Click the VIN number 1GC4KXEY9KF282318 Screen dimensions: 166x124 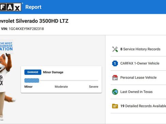[26, 29]
